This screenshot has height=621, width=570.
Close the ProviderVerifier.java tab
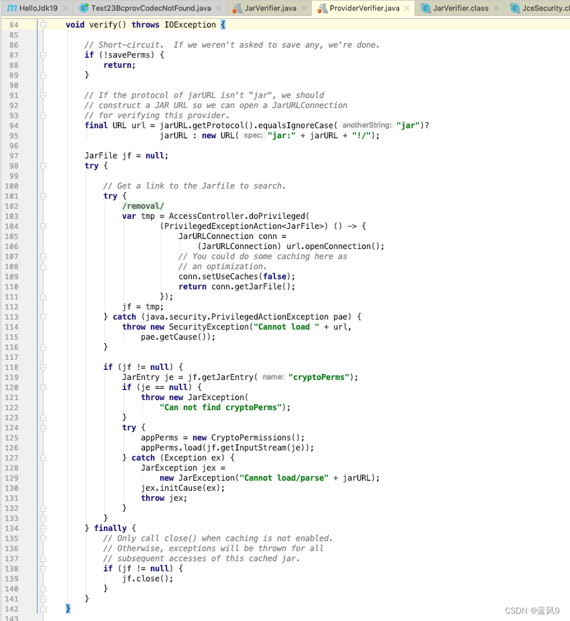(x=407, y=8)
